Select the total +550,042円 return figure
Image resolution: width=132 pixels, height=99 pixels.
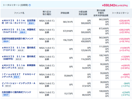click(110, 5)
